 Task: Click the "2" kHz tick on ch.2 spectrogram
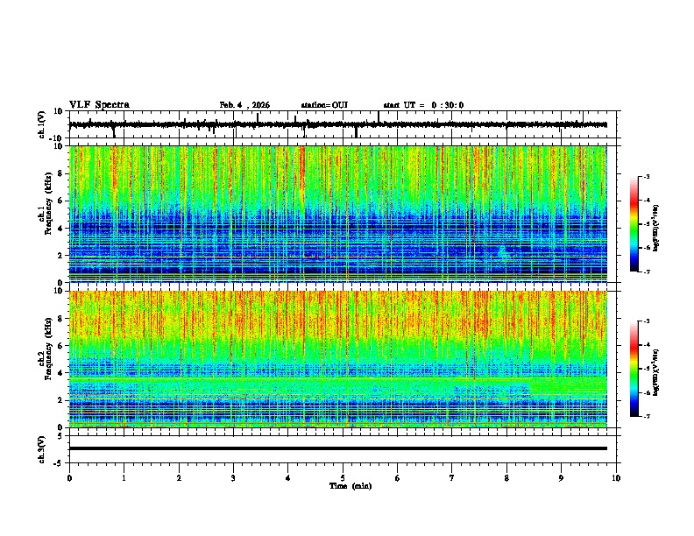point(60,400)
